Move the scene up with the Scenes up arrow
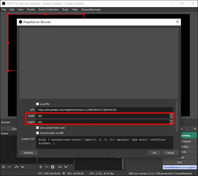 (17, 167)
